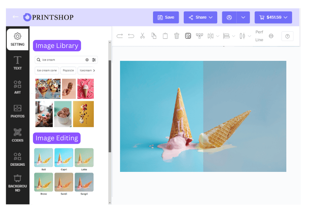Click the paste clipboard icon
Screen dimensions: 311x208
point(165,36)
